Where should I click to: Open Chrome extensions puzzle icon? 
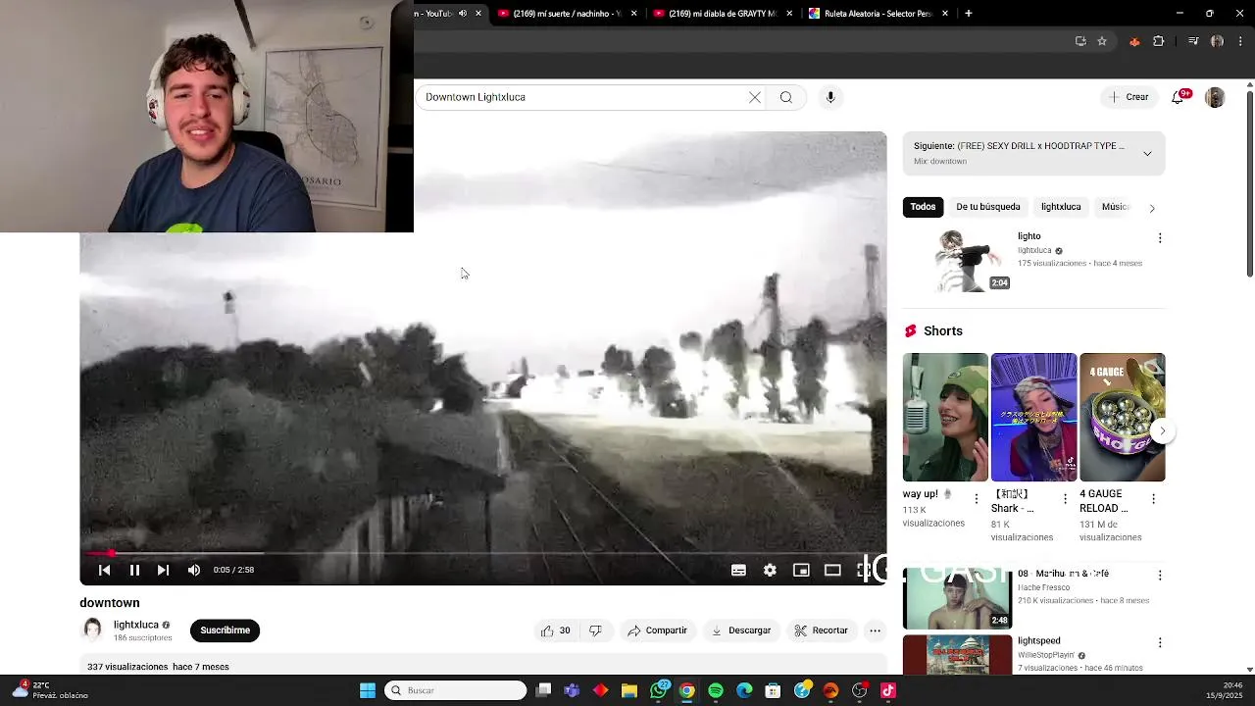pos(1159,41)
